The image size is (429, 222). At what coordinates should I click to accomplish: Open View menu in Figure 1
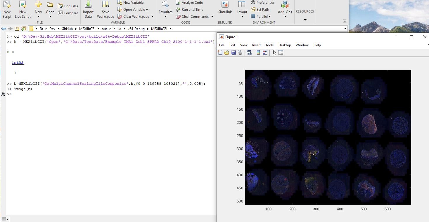pos(244,45)
